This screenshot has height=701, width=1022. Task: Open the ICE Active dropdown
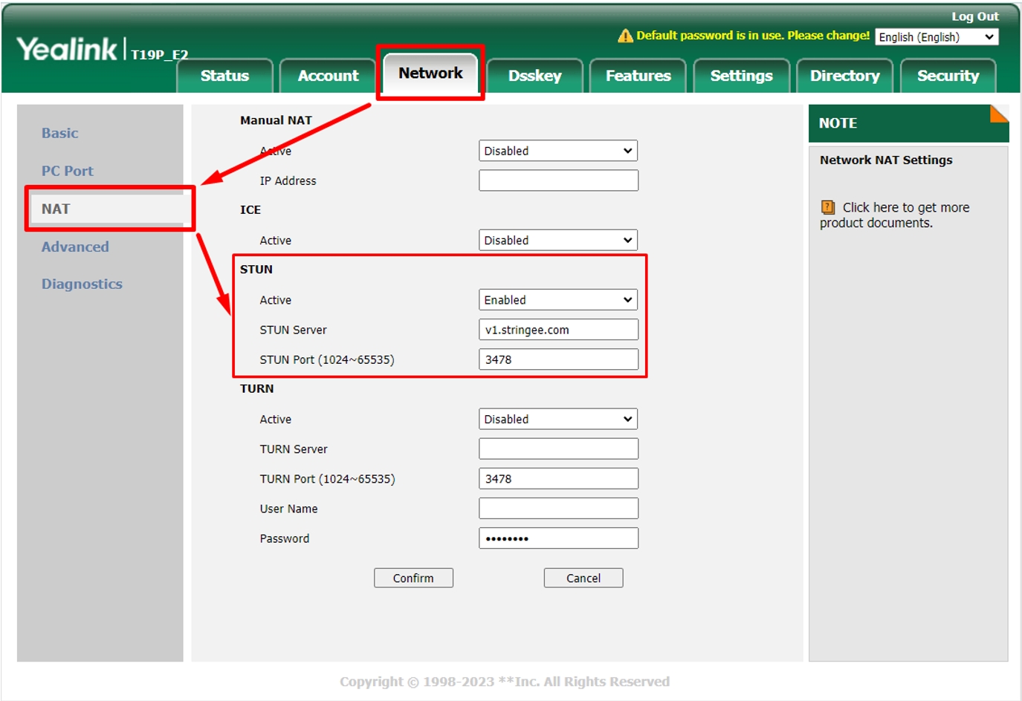pos(558,241)
